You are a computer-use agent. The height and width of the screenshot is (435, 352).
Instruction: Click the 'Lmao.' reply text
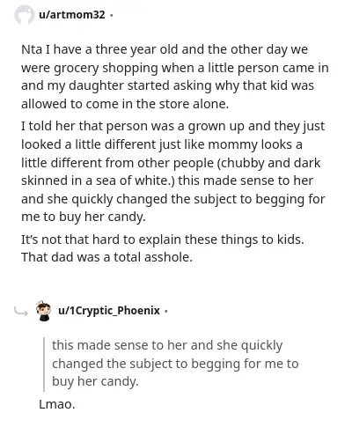57,404
